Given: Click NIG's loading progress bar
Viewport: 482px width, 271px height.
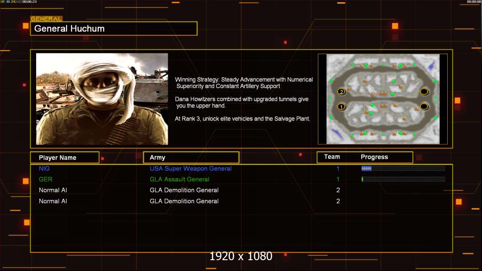Looking at the screenshot, I should pos(403,168).
